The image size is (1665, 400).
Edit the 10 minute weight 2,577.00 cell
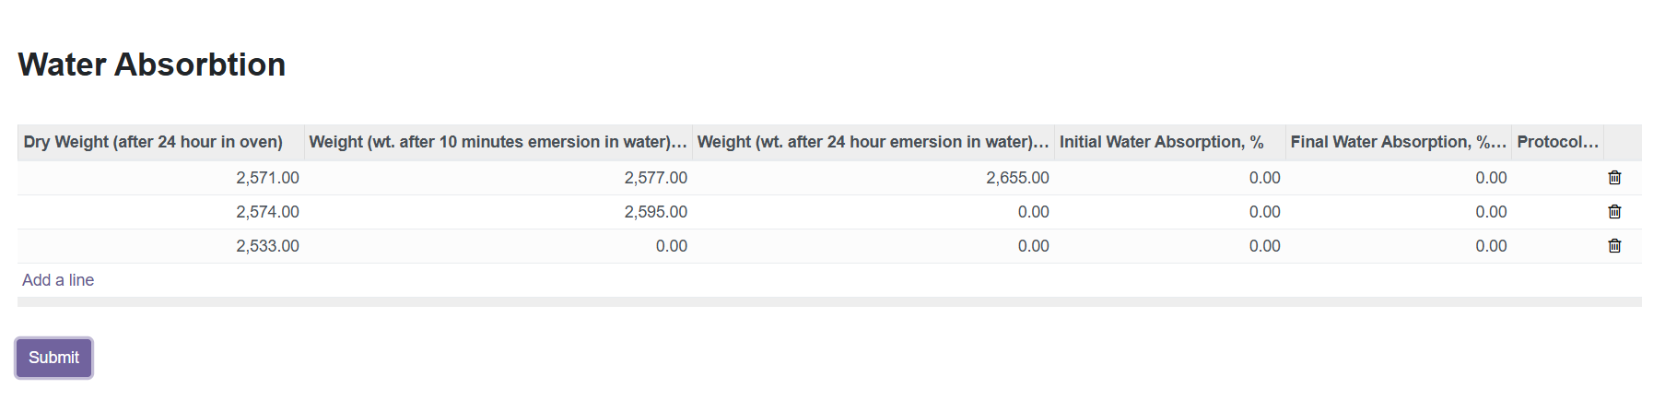coord(498,178)
